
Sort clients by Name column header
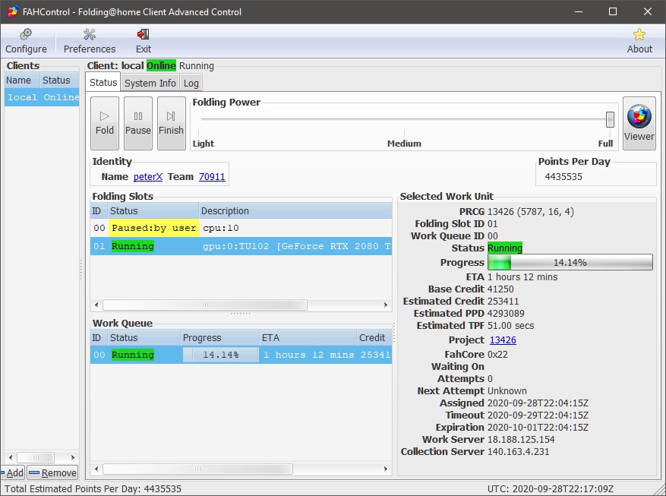point(22,81)
